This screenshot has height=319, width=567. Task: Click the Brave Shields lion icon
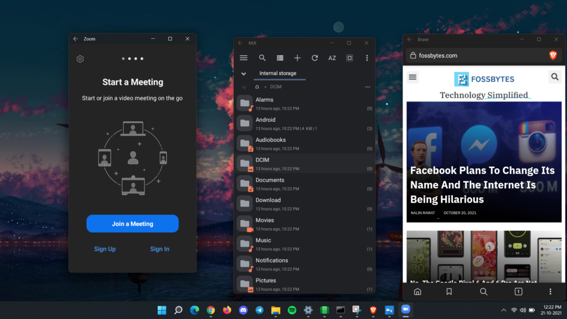click(x=553, y=55)
